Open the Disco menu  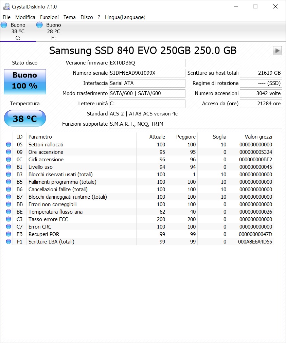pos(87,17)
